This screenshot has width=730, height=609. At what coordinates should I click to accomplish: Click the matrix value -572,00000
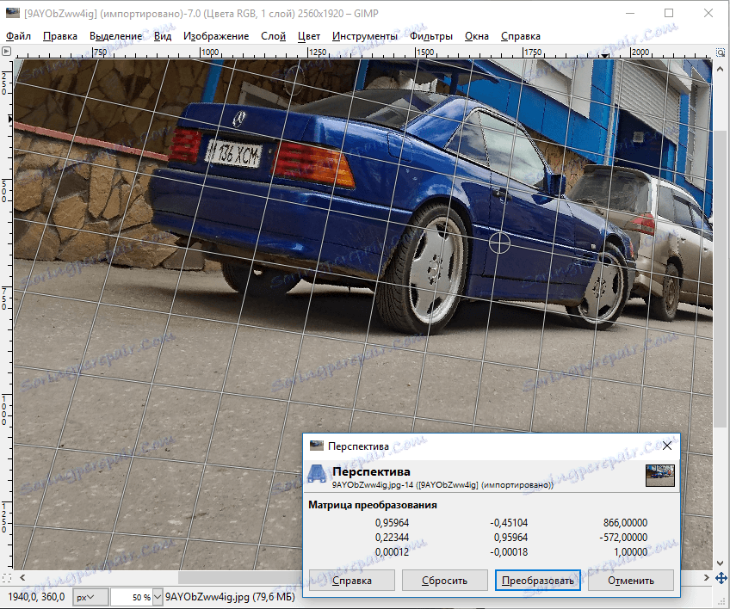point(623,538)
